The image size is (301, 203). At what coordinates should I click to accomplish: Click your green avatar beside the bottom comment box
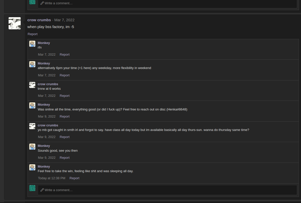32,188
